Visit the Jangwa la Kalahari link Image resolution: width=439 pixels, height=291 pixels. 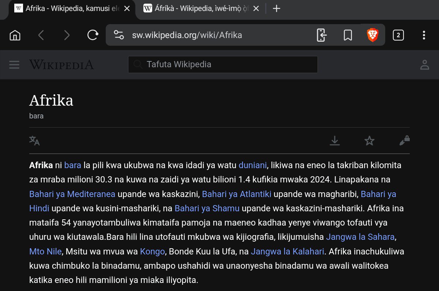coord(287,252)
